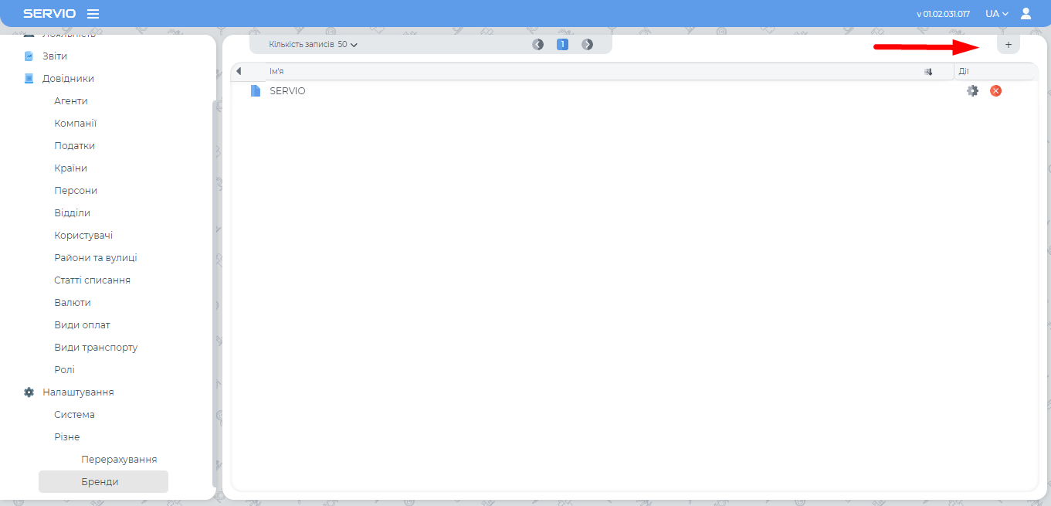Click the plus button to add brand
The image size is (1051, 506).
[x=1008, y=45]
